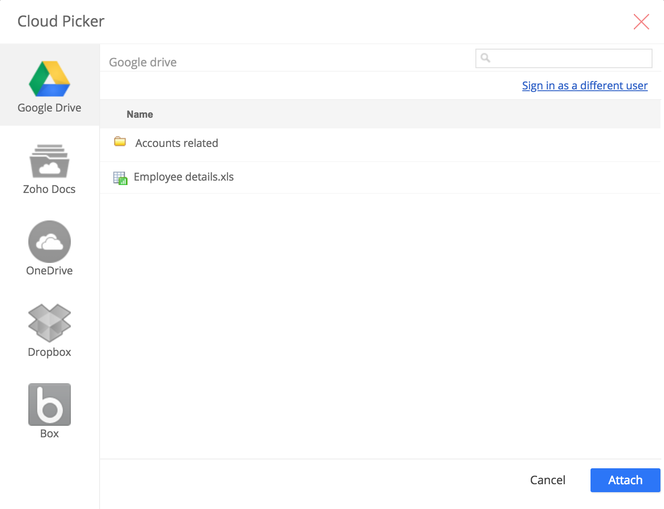Viewport: 664px width, 509px height.
Task: Open the Zoho Docs cloud icon
Action: click(50, 161)
